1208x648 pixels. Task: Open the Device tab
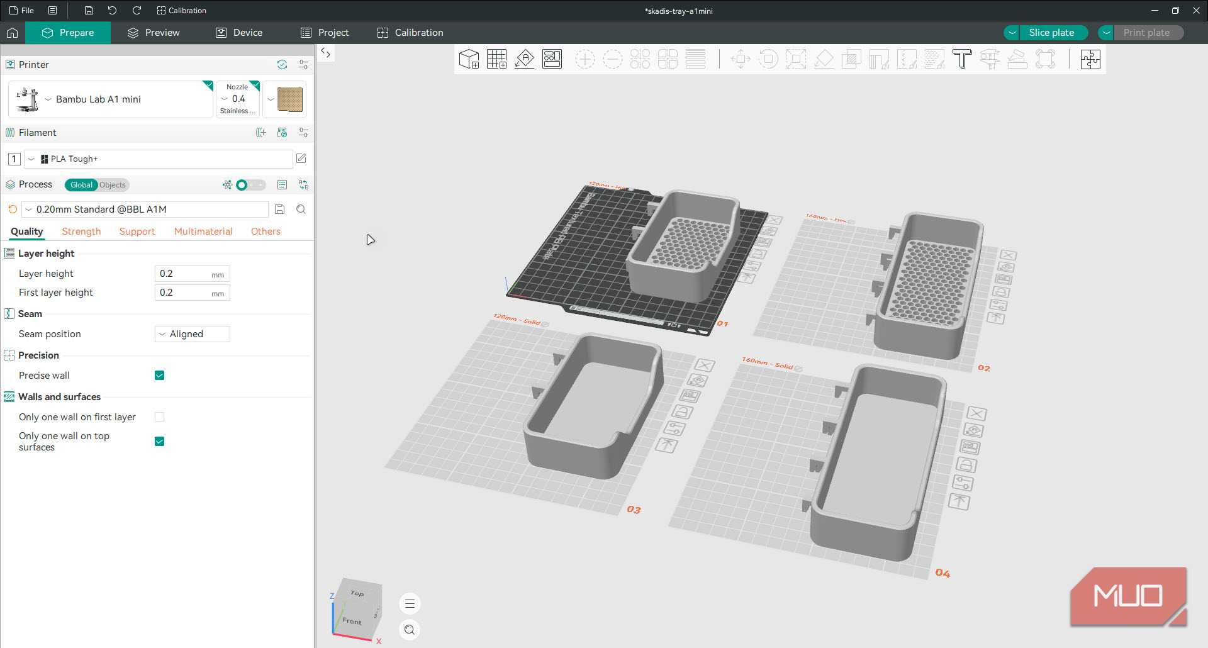point(239,33)
